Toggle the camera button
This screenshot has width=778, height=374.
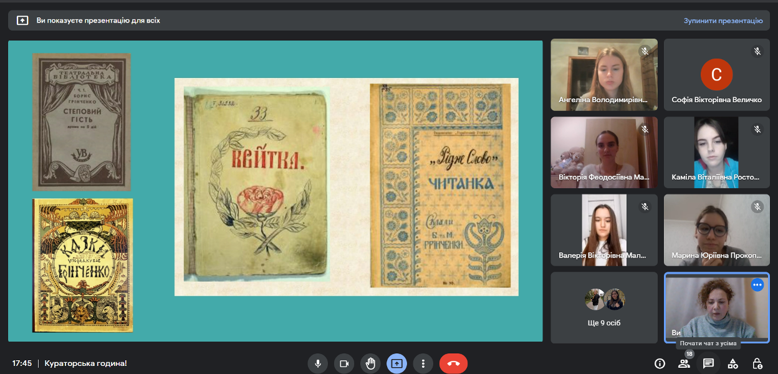344,363
